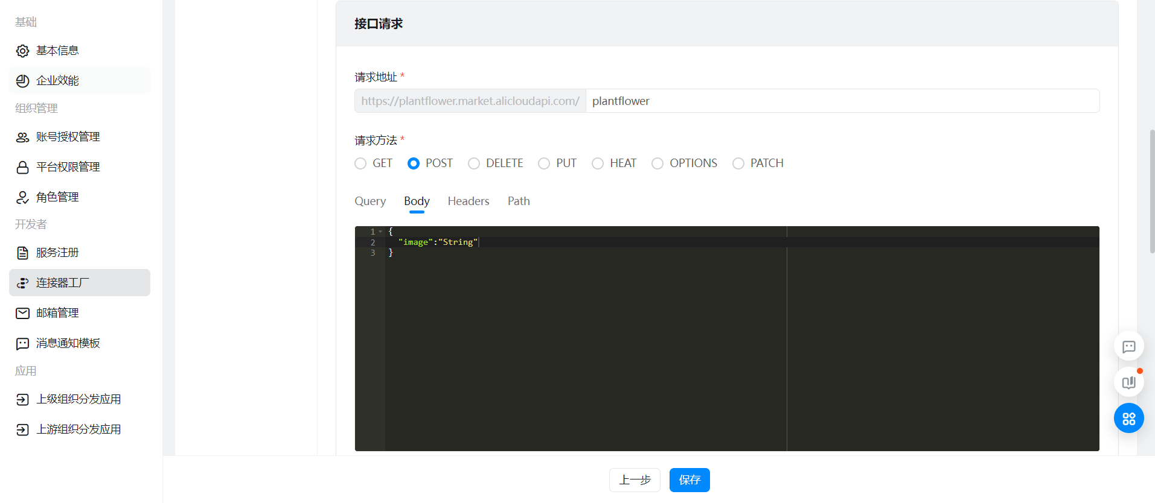The height and width of the screenshot is (503, 1155).
Task: Click the request path field containing plantflower
Action: 842,101
